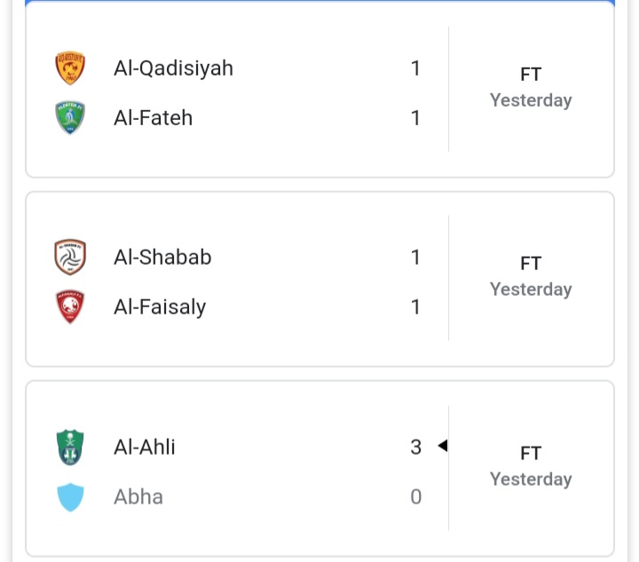
Task: Open FT status of Al-Ahli vs Abha
Action: coord(531,453)
